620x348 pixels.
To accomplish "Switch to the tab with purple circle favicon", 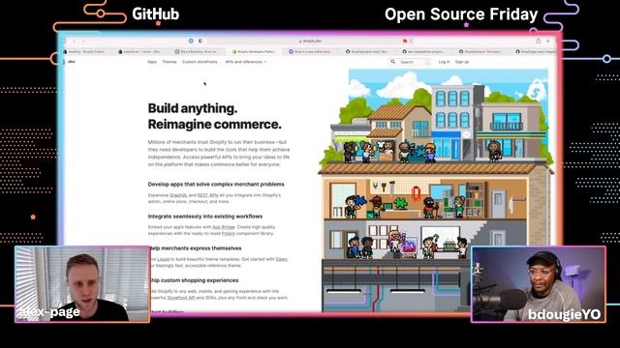I will coord(310,51).
